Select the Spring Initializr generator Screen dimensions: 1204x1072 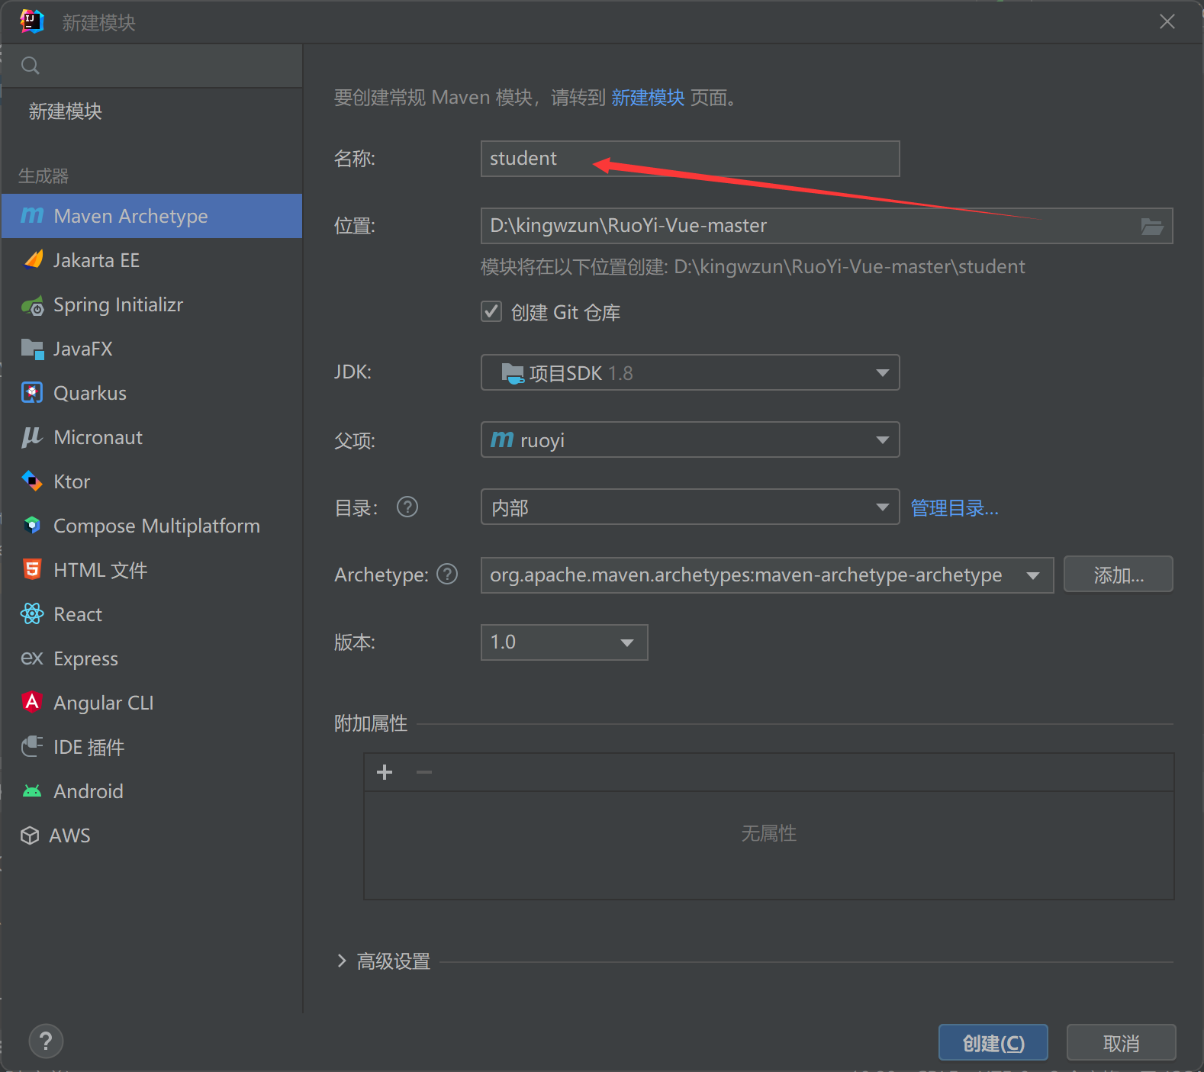click(153, 304)
